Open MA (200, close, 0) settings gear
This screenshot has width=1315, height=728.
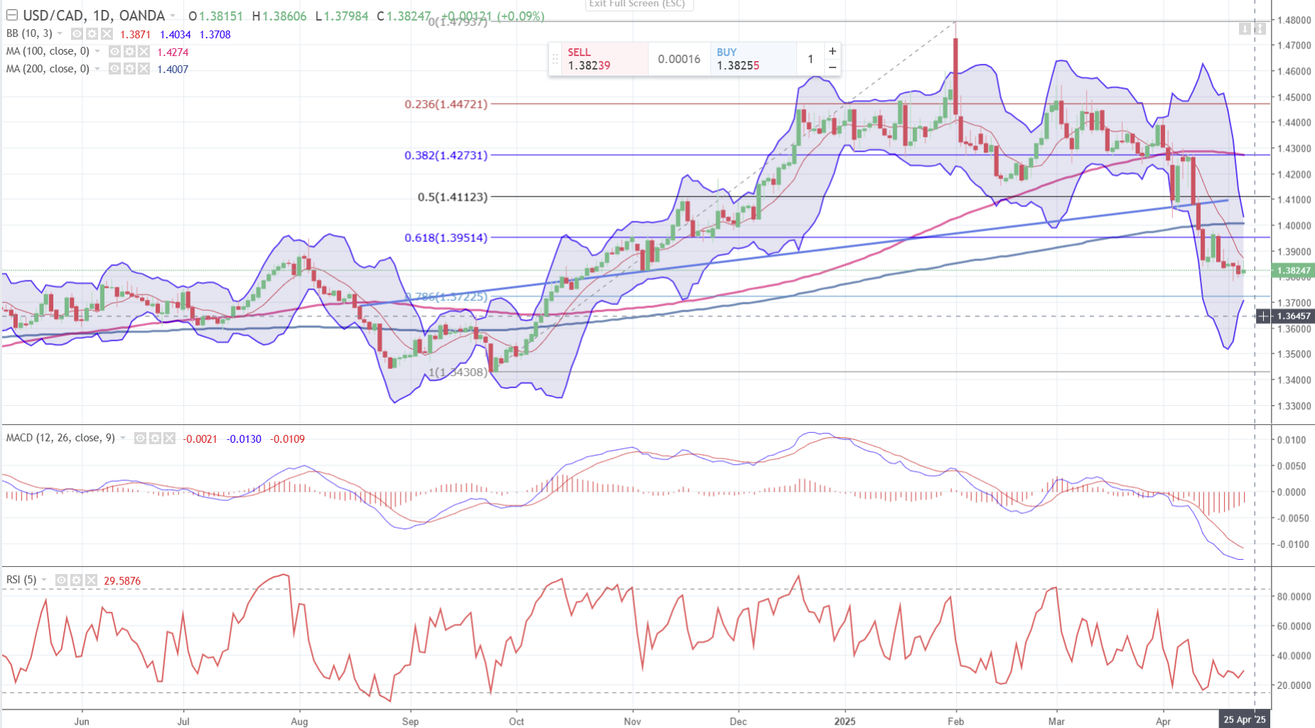[129, 69]
